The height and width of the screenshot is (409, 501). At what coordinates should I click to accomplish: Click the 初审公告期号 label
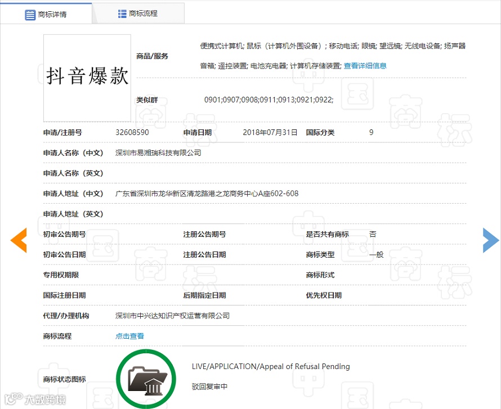point(65,234)
